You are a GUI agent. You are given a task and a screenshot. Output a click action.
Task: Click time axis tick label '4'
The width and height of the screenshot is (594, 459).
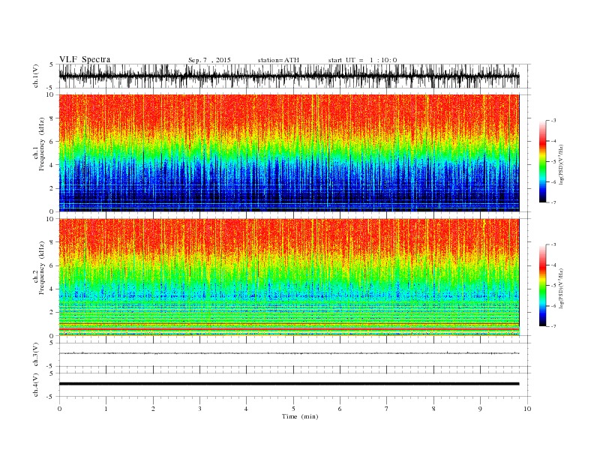tap(246, 409)
